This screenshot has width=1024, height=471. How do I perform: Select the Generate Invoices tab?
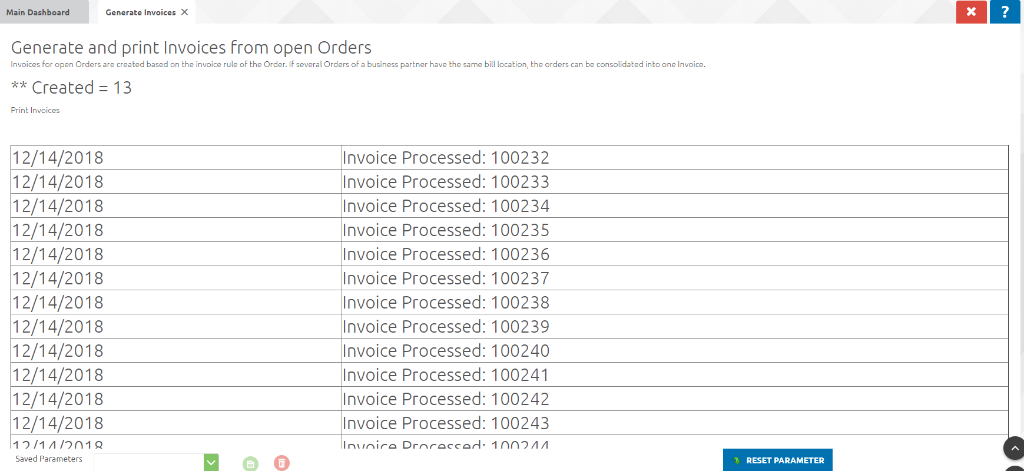(140, 12)
